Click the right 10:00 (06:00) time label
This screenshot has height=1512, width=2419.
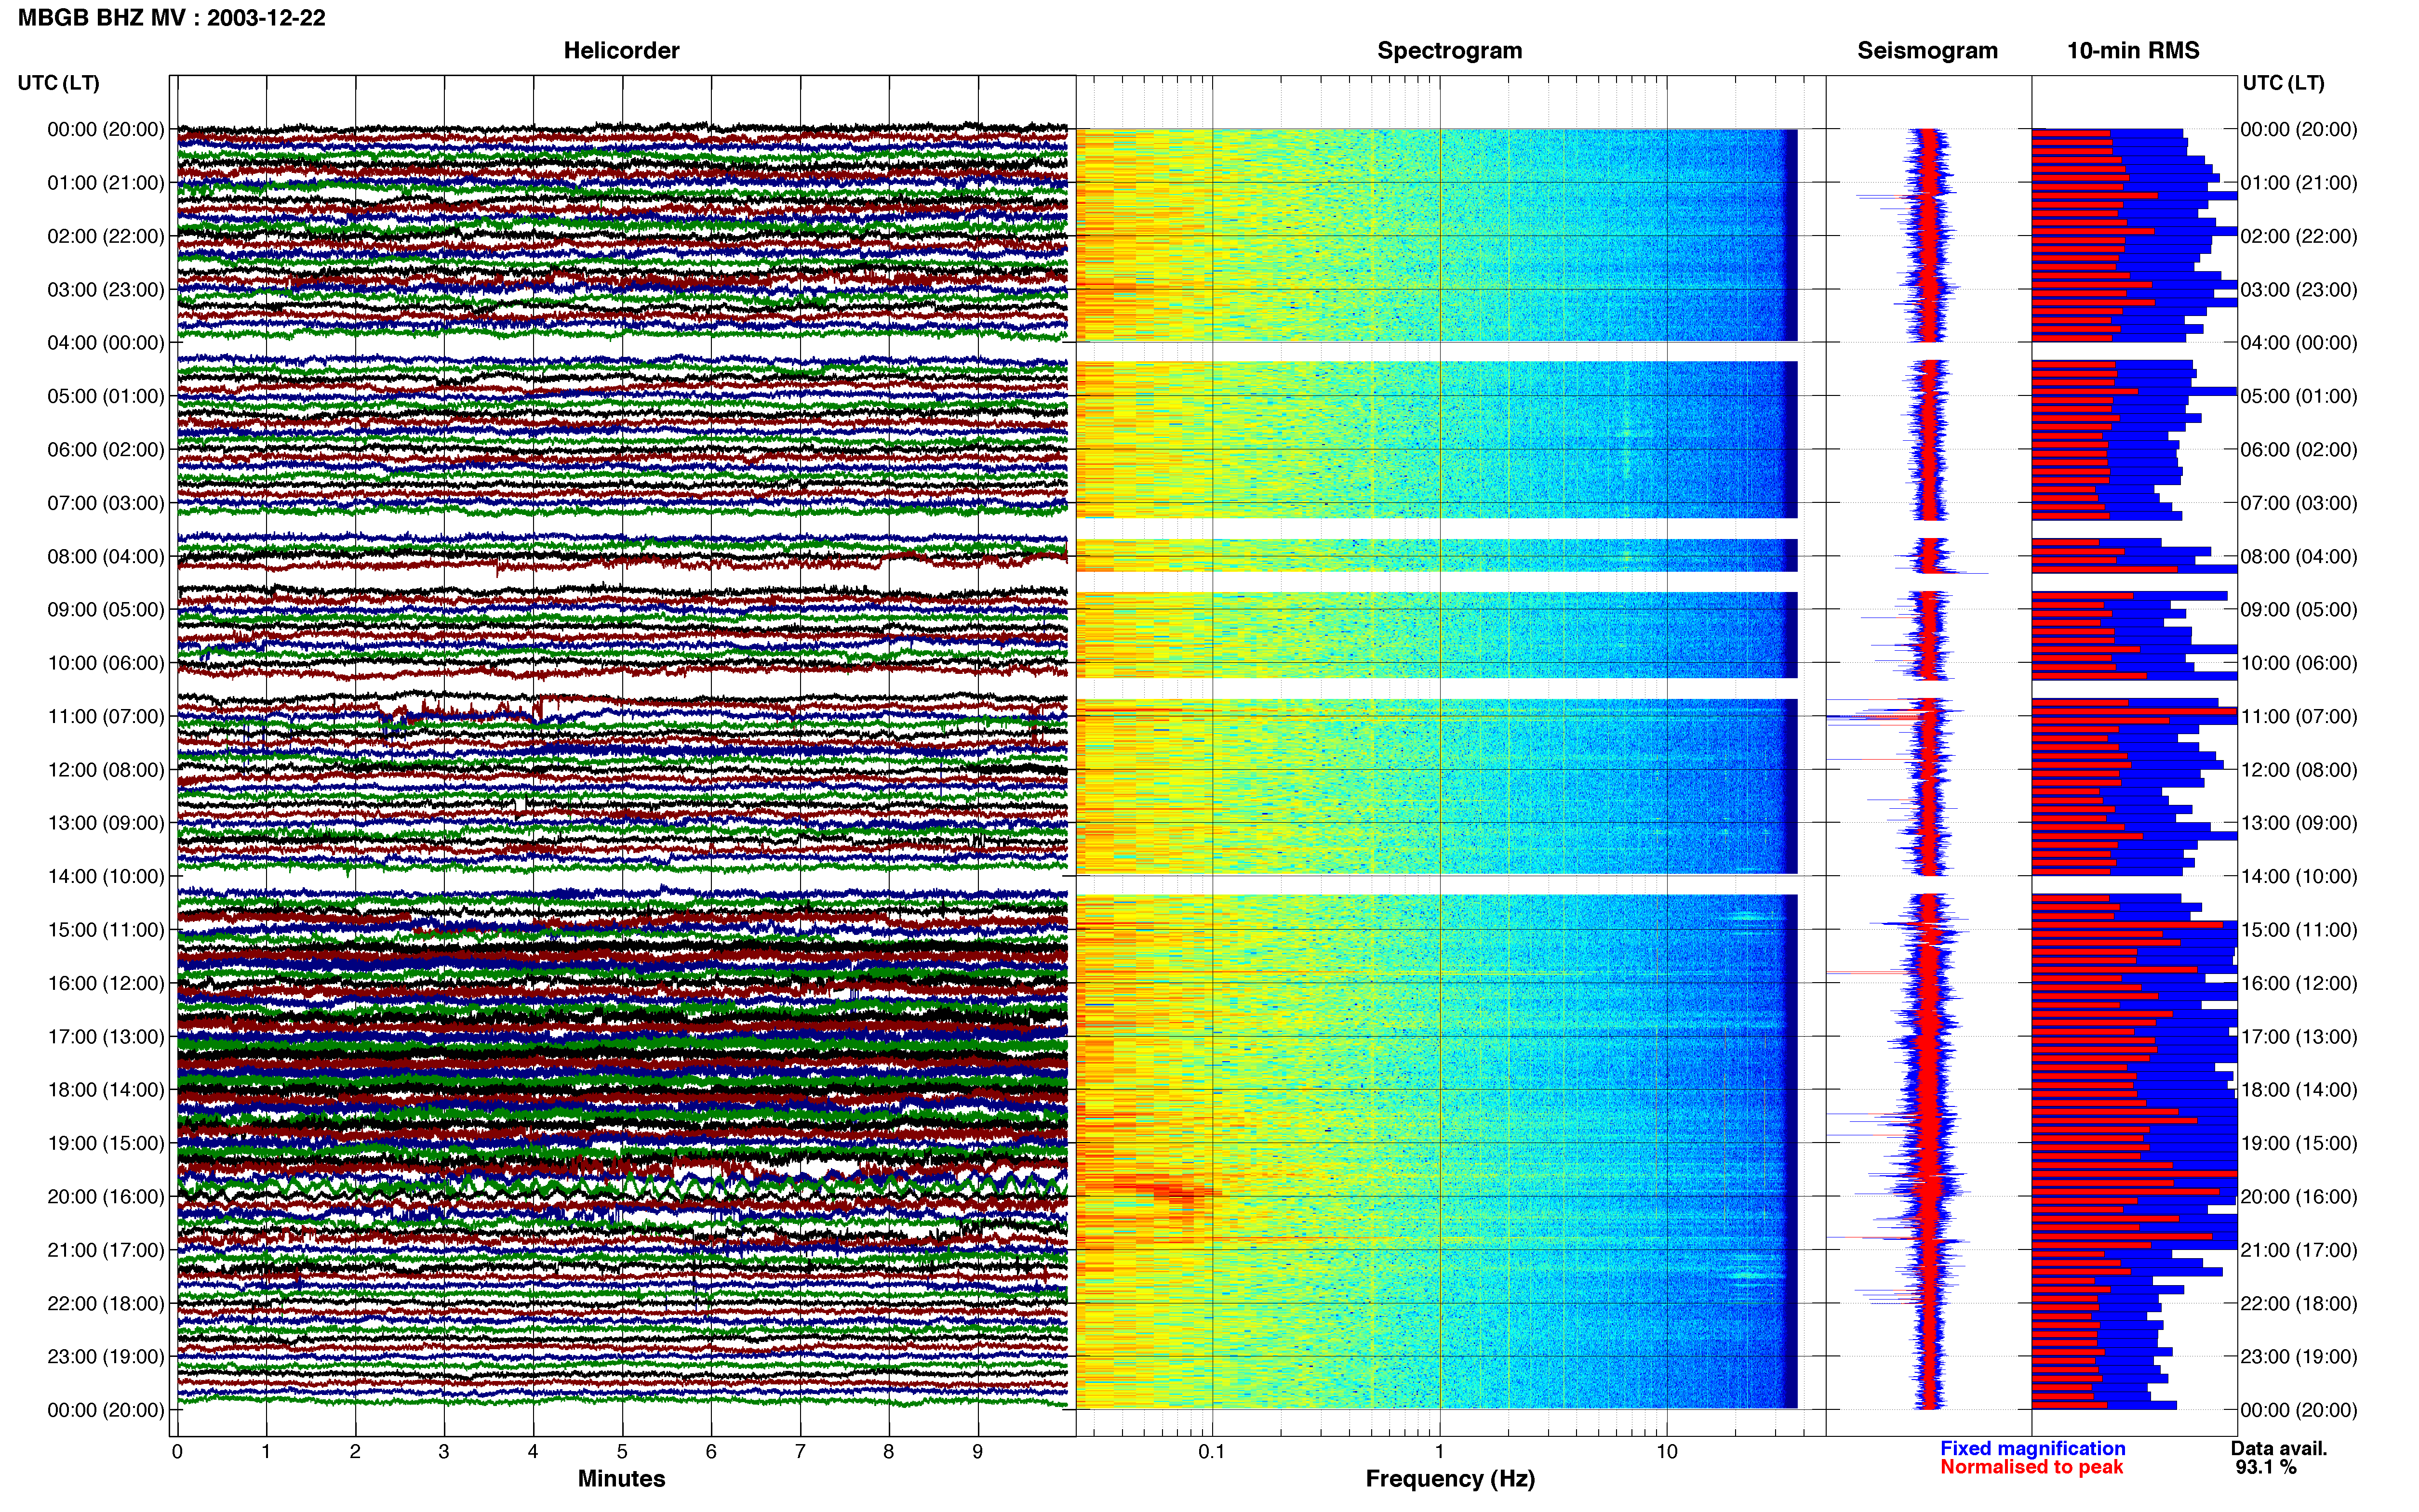click(x=2299, y=663)
